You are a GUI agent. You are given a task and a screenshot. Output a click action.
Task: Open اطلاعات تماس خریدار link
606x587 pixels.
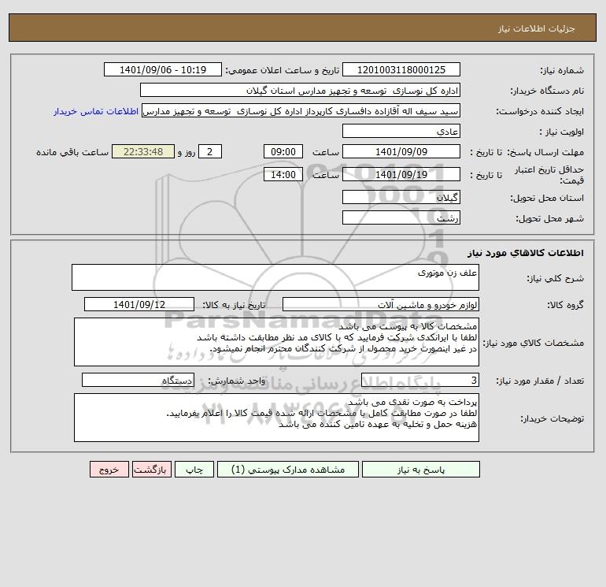96,111
